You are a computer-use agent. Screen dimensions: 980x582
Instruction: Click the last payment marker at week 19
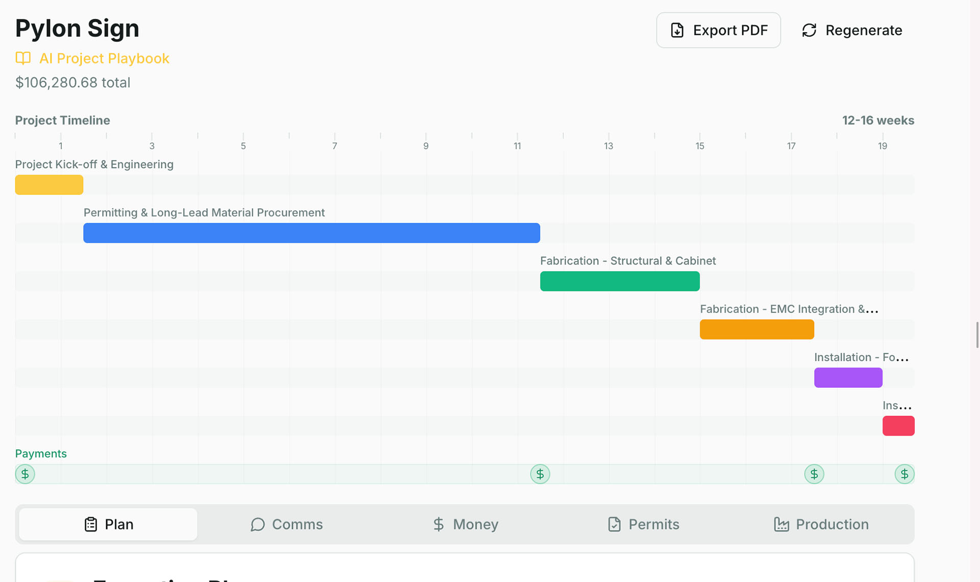click(x=904, y=474)
